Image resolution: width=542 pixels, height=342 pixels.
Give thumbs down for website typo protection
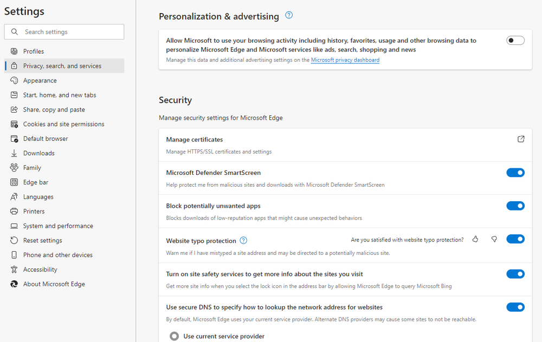494,239
